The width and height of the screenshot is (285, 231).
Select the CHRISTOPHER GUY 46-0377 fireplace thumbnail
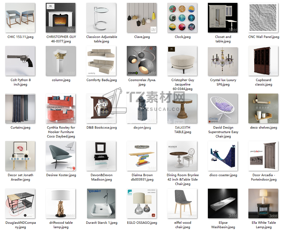[61, 18]
